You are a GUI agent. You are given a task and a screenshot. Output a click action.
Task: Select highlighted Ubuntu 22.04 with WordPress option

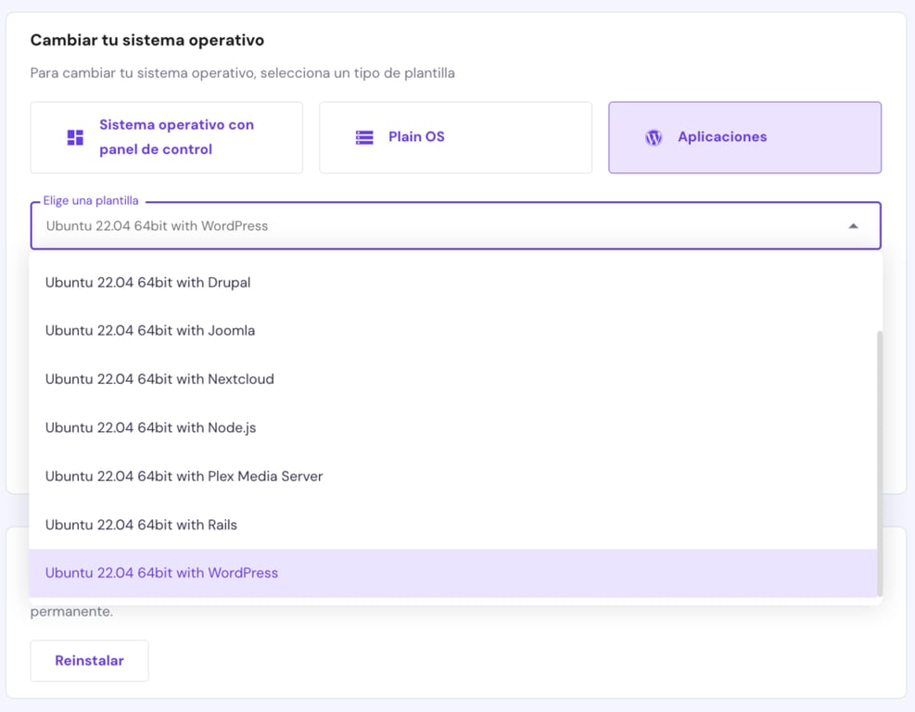point(161,573)
